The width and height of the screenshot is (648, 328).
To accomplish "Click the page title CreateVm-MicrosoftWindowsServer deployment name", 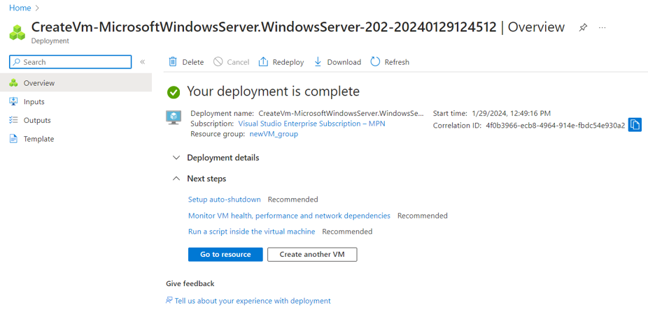I will point(264,27).
